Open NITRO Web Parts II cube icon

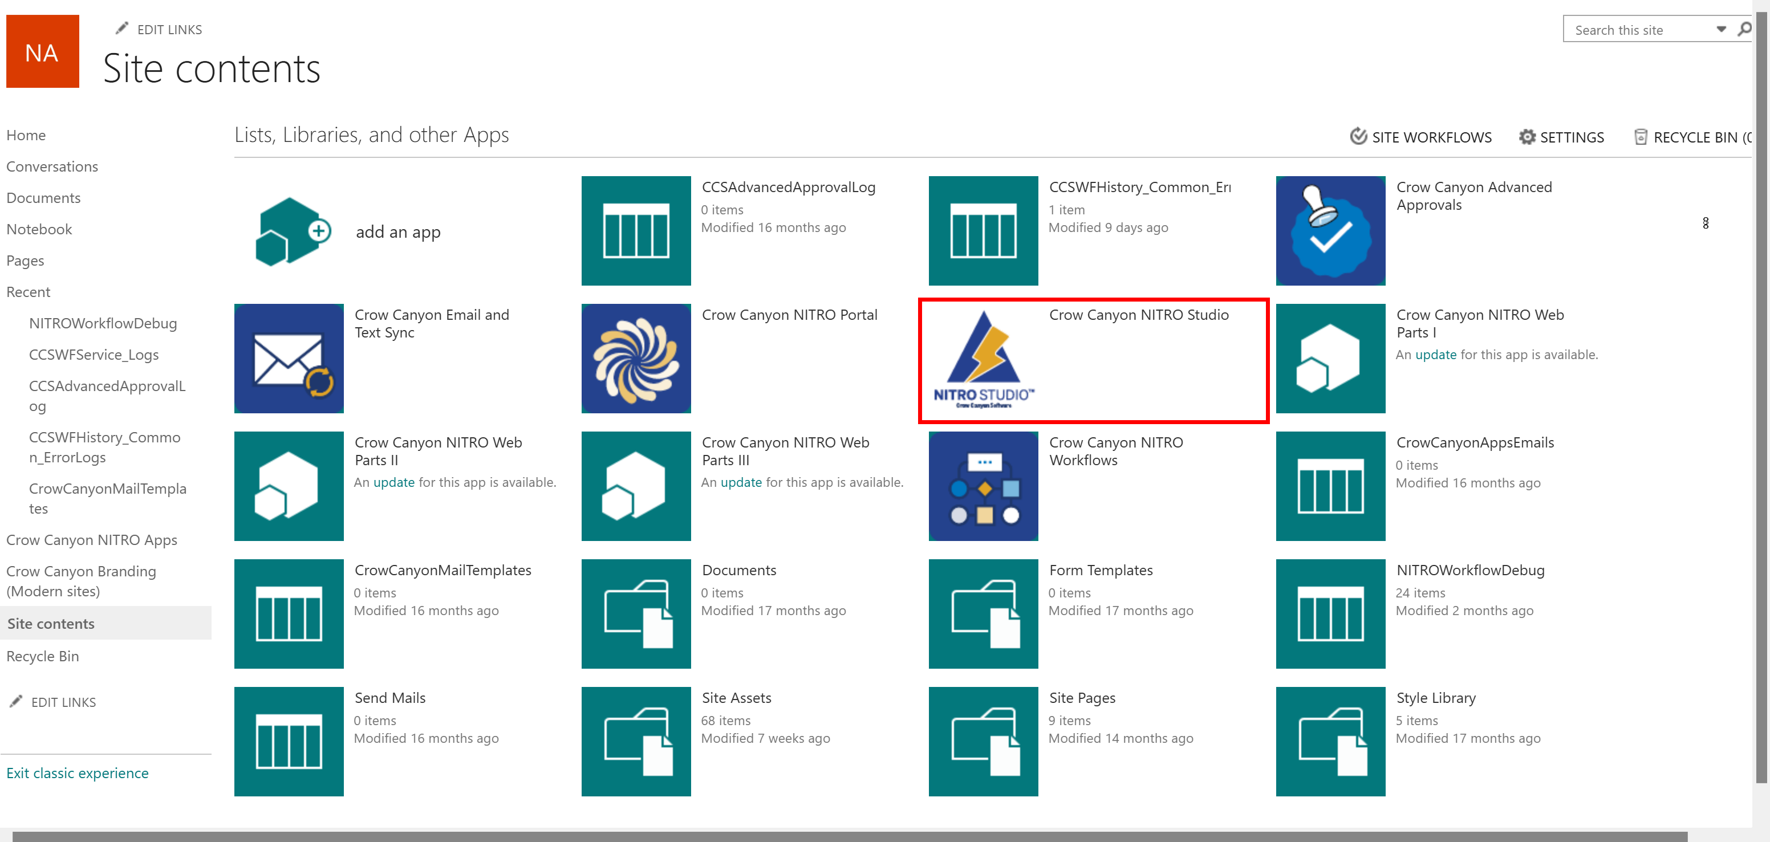click(289, 486)
